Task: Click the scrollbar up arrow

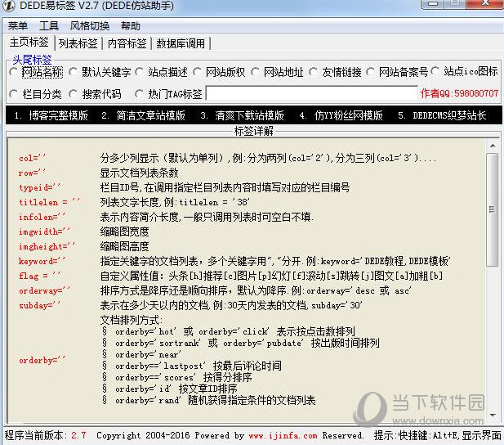Action: pyautogui.click(x=492, y=146)
